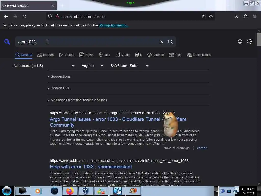Open the Anytime time range dropdown
The height and width of the screenshot is (196, 261).
click(93, 66)
